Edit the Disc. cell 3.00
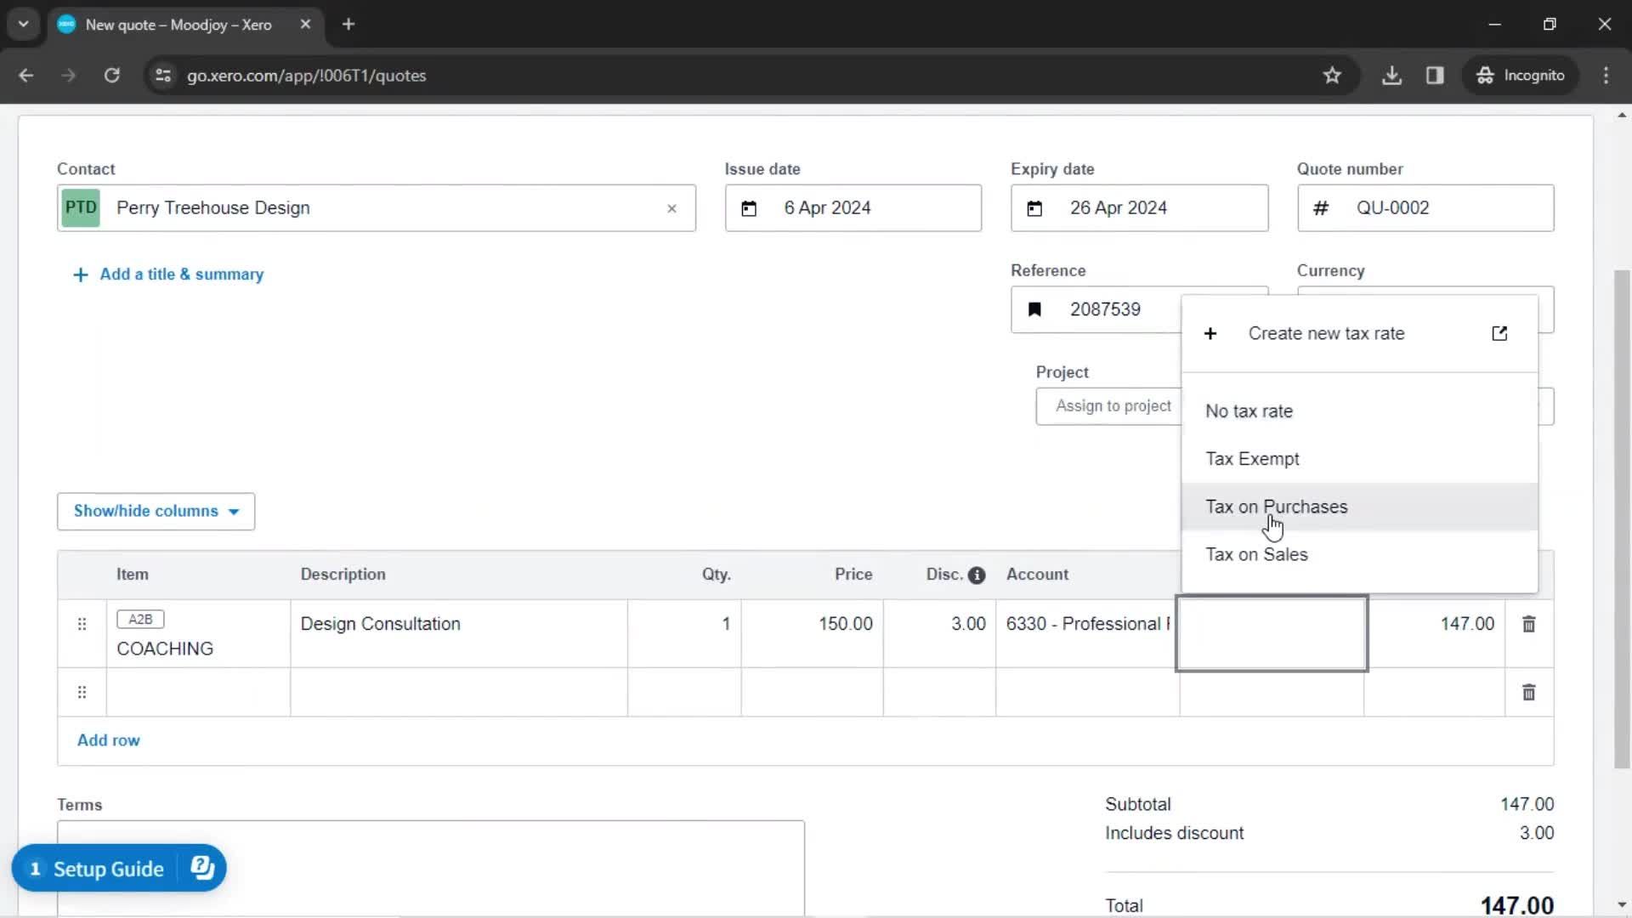The height and width of the screenshot is (918, 1632). tap(939, 634)
